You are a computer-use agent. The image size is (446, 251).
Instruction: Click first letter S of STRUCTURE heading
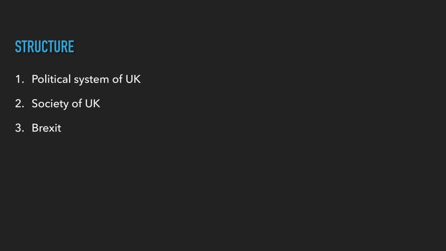tap(18, 47)
